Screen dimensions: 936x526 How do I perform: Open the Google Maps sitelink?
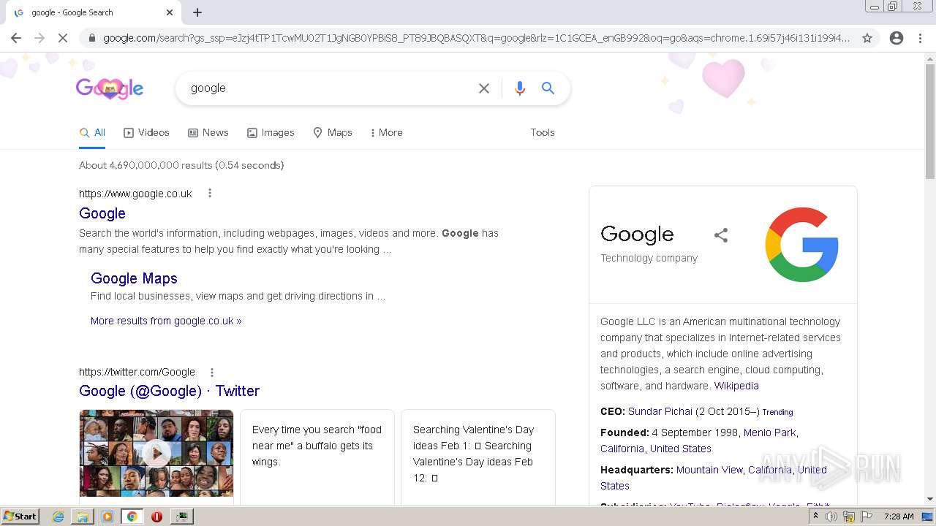(x=134, y=278)
